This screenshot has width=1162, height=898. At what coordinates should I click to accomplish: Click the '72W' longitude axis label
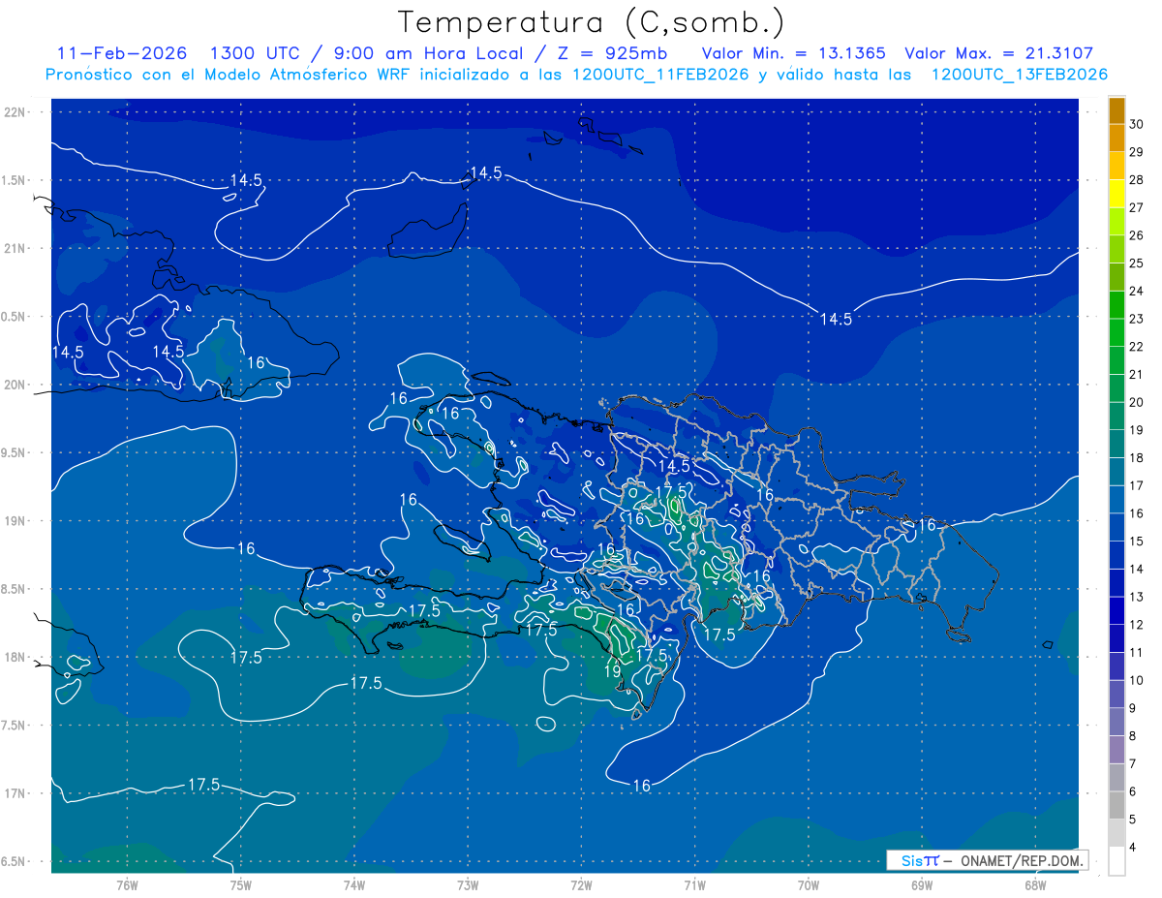(x=582, y=884)
